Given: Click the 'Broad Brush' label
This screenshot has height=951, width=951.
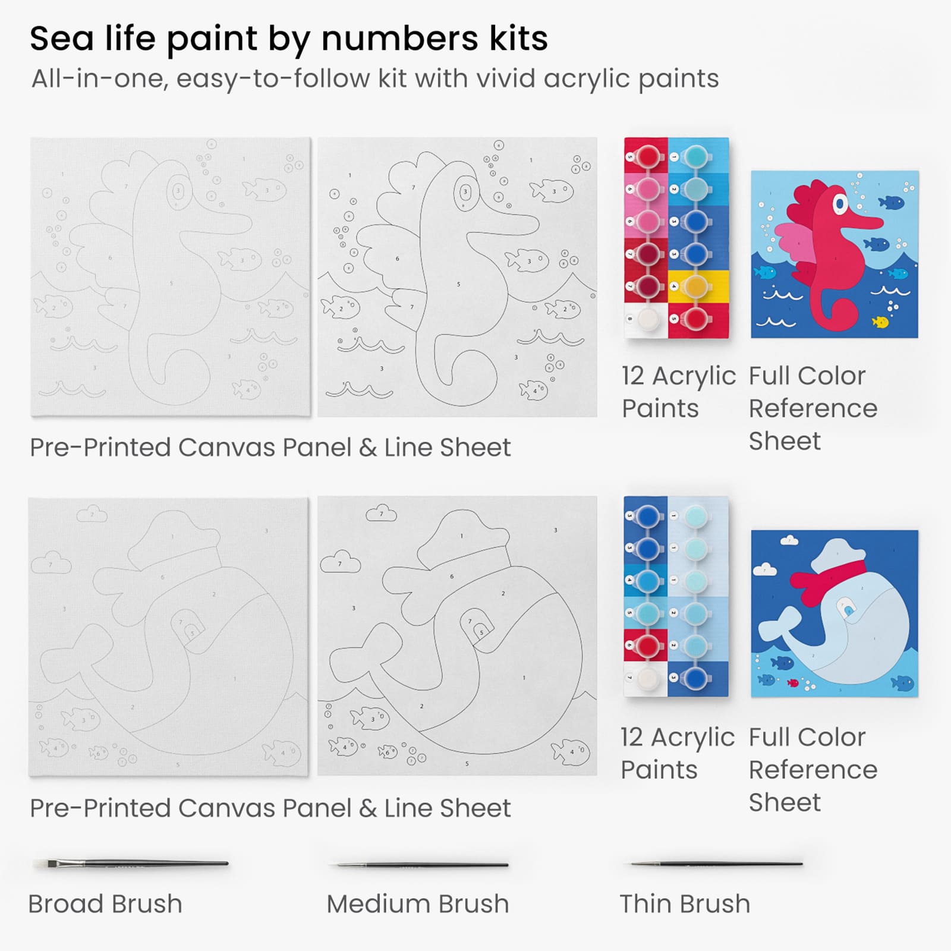Looking at the screenshot, I should [105, 904].
